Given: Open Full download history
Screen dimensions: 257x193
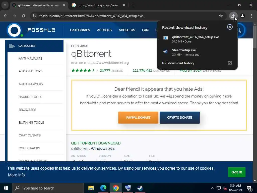Looking at the screenshot, I should click(x=178, y=63).
